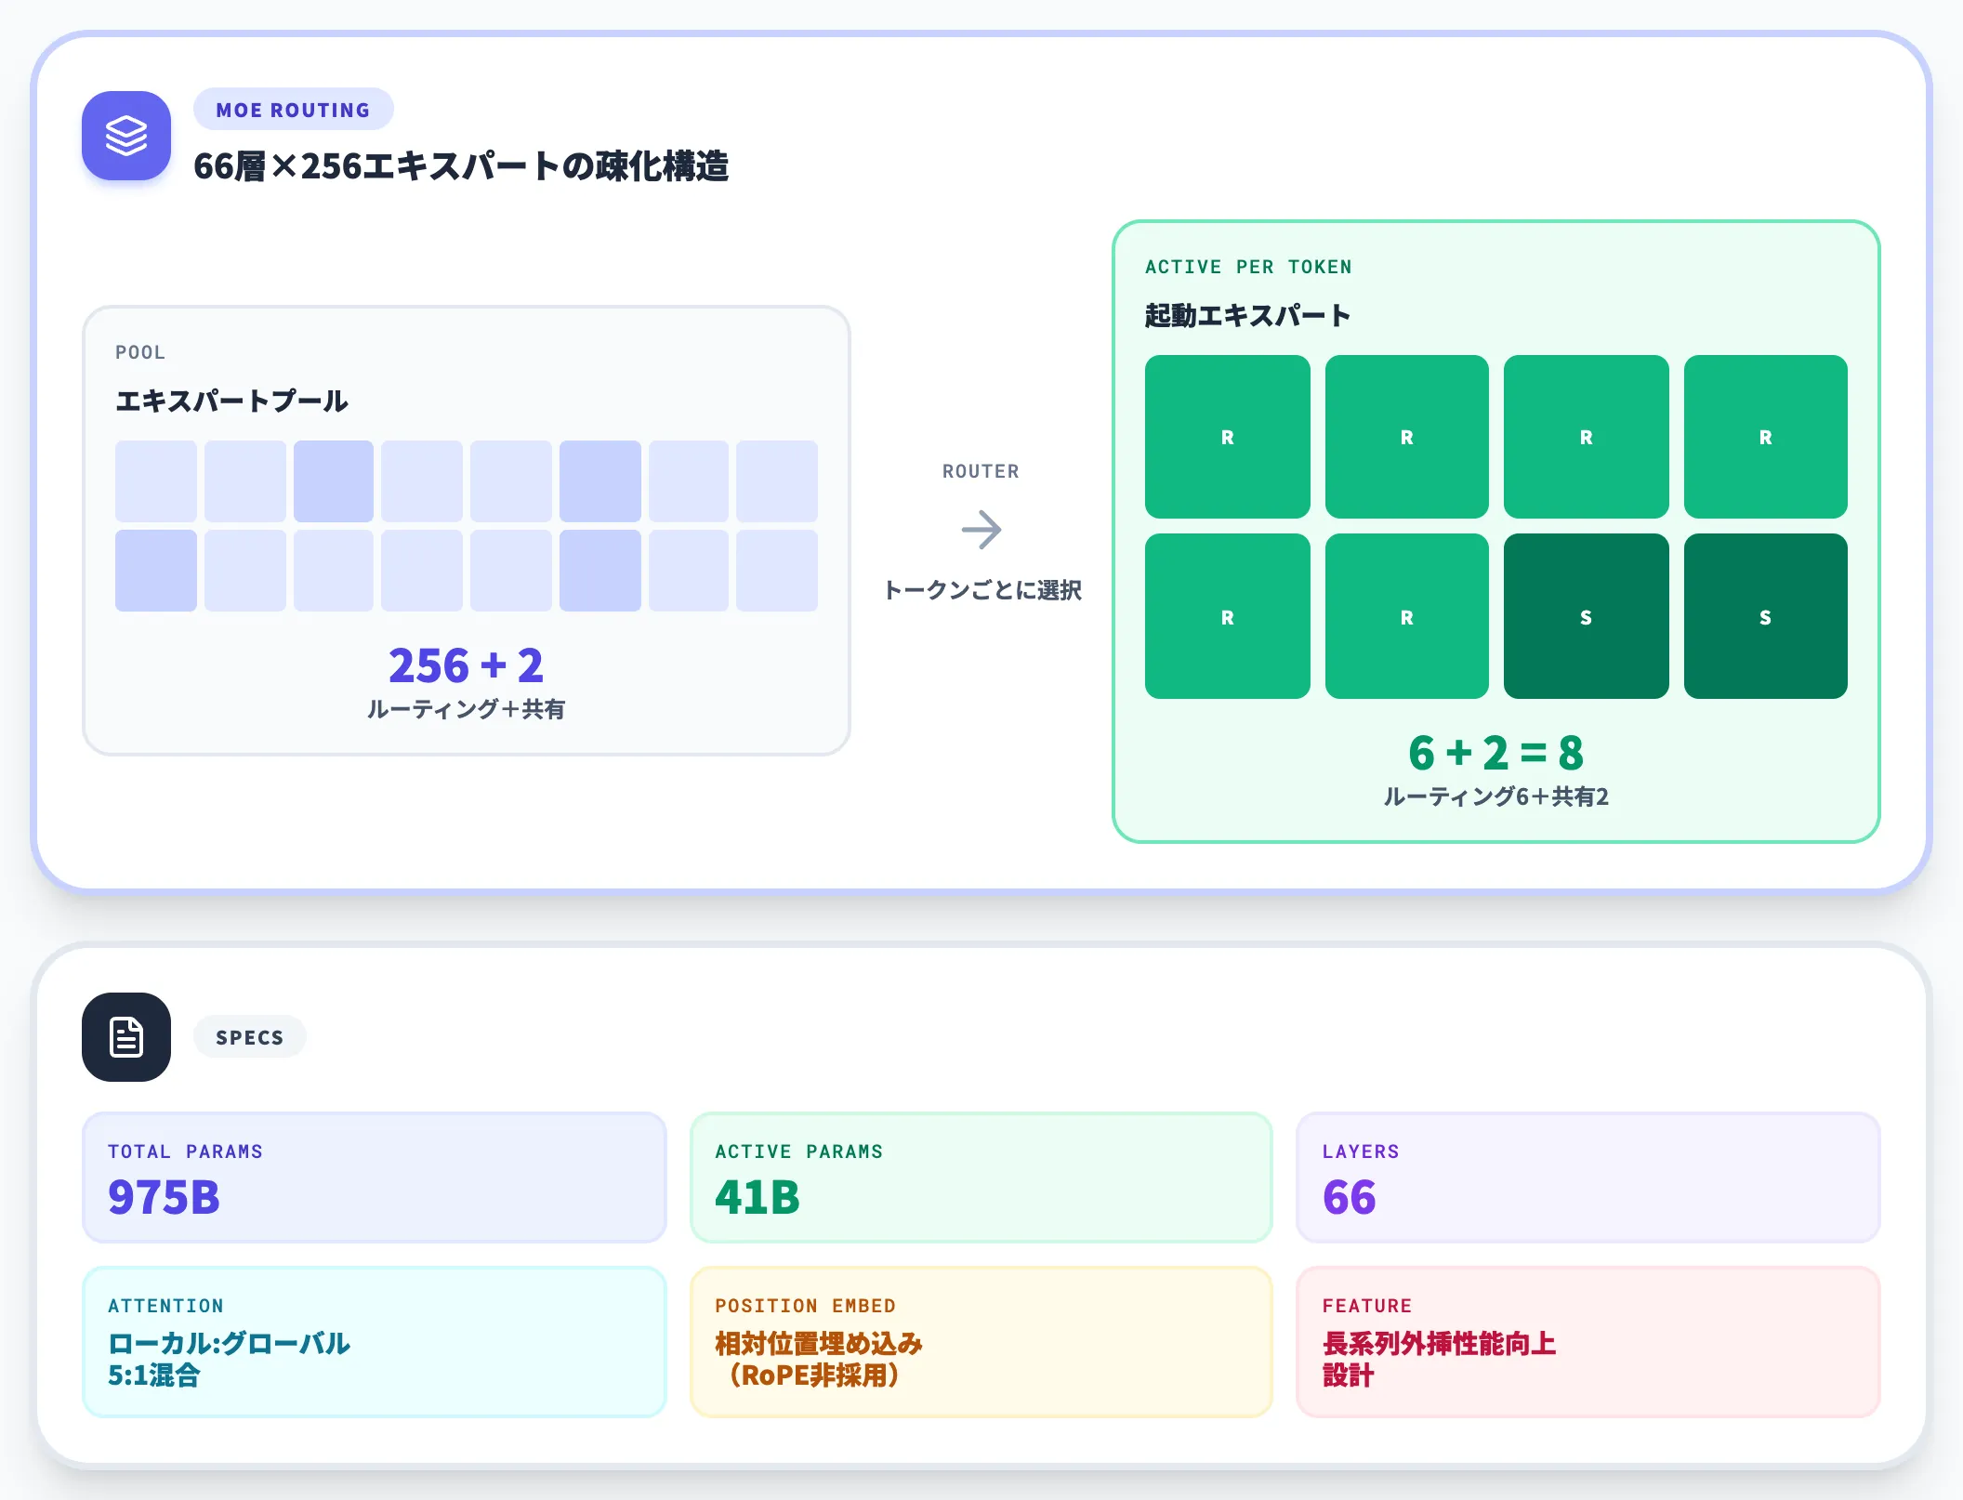Click the purple stacked layers icon
1963x1500 pixels.
(126, 136)
